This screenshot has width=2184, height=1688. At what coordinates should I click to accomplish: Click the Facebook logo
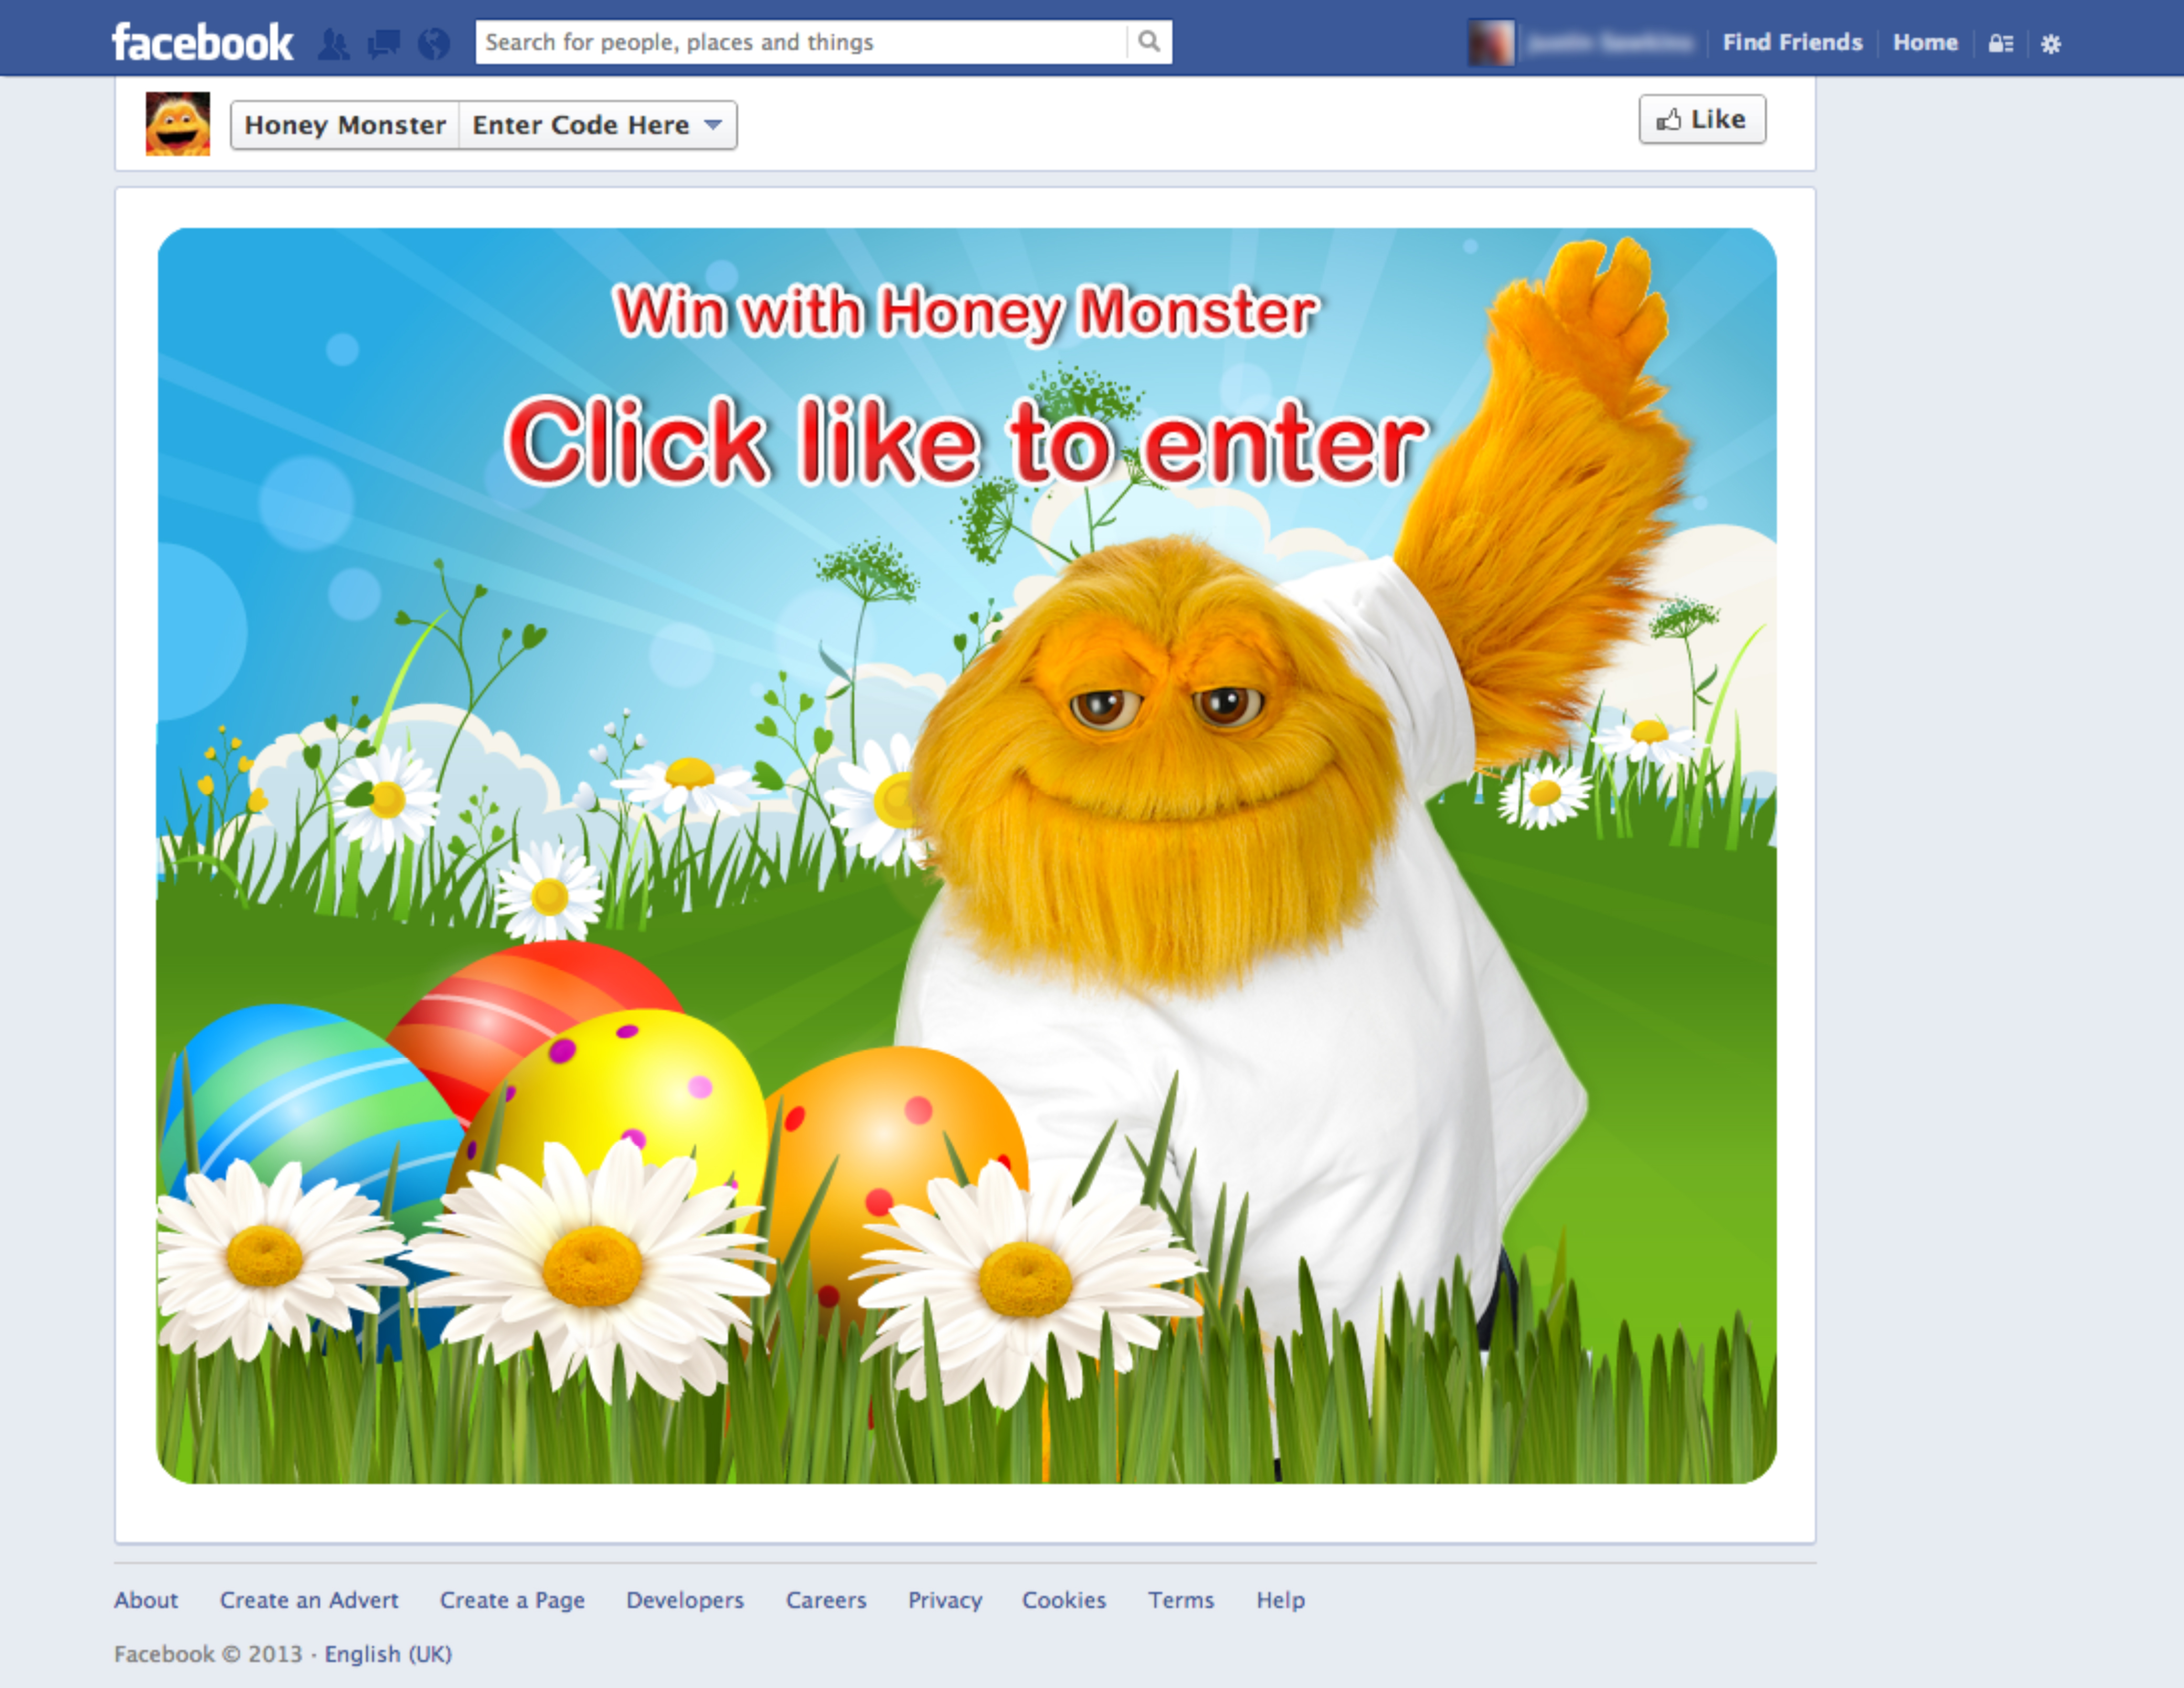[202, 43]
